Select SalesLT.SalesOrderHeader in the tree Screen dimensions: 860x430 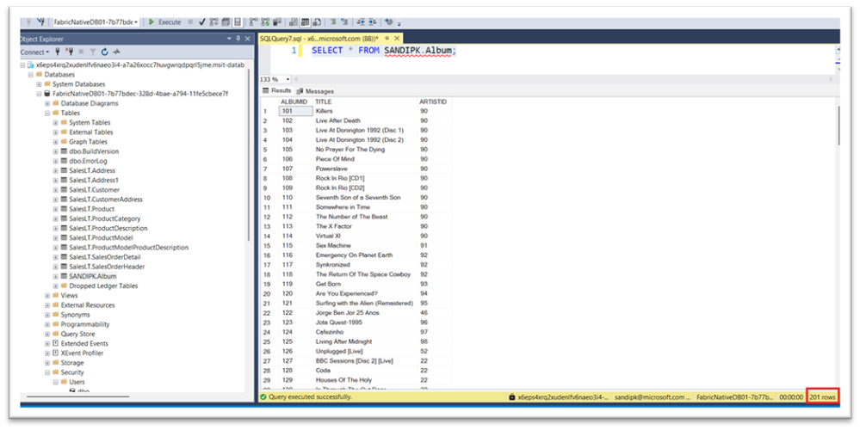click(x=107, y=267)
